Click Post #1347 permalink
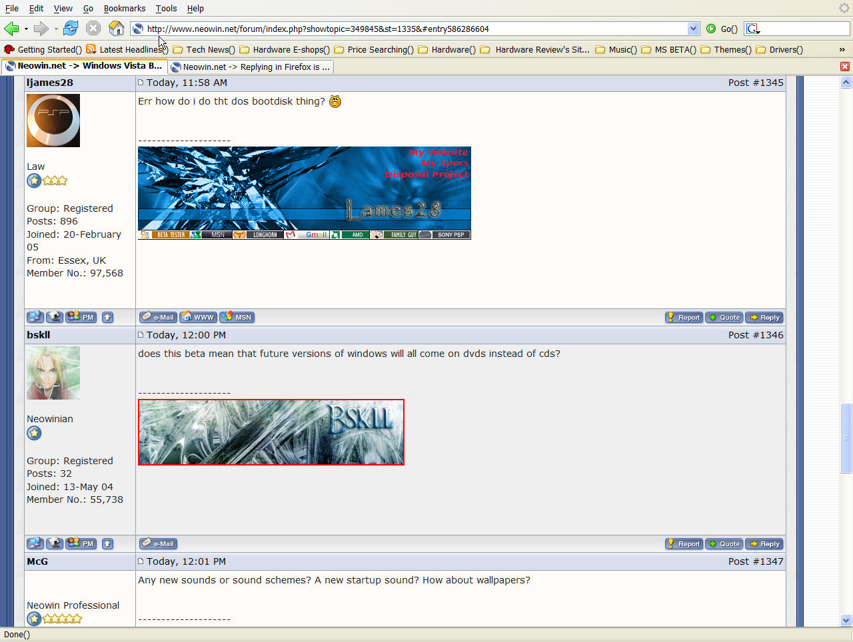 pos(756,561)
